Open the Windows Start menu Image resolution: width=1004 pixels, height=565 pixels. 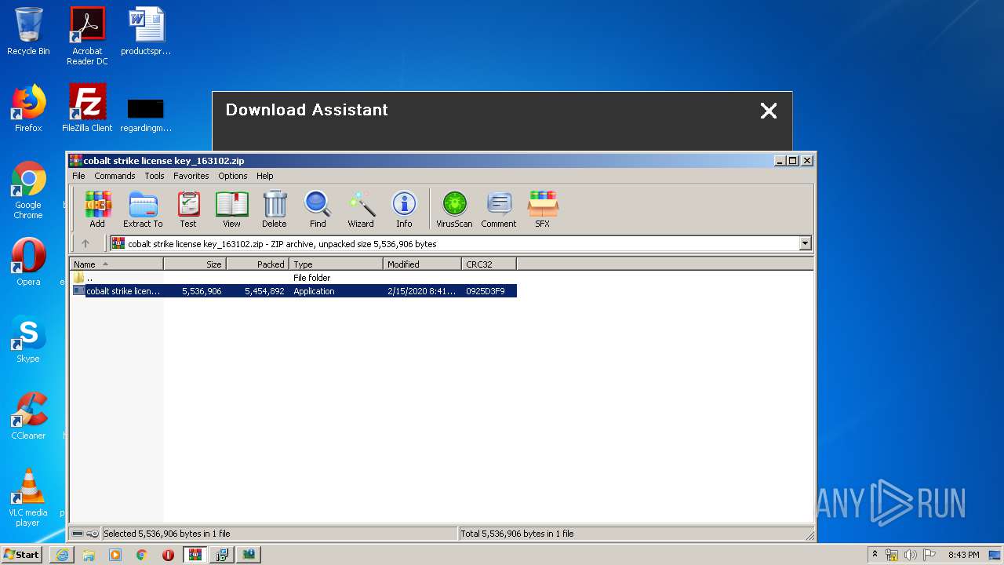[x=22, y=554]
